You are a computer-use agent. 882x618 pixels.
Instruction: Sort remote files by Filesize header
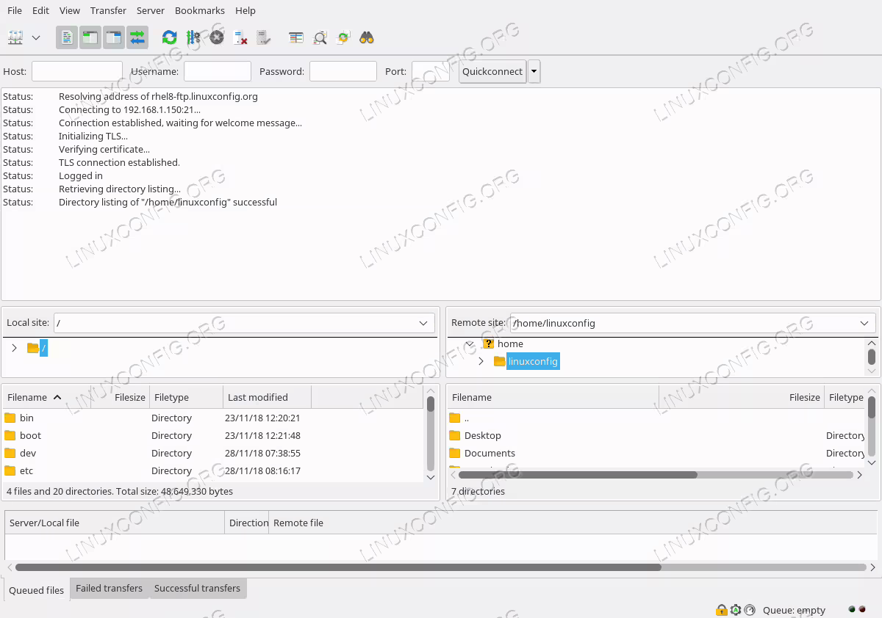pyautogui.click(x=742, y=397)
